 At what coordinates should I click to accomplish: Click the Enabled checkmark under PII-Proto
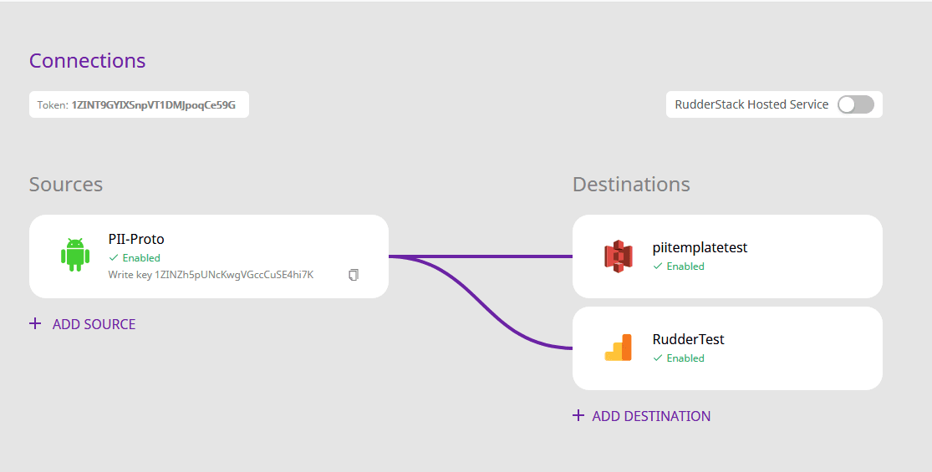point(114,258)
